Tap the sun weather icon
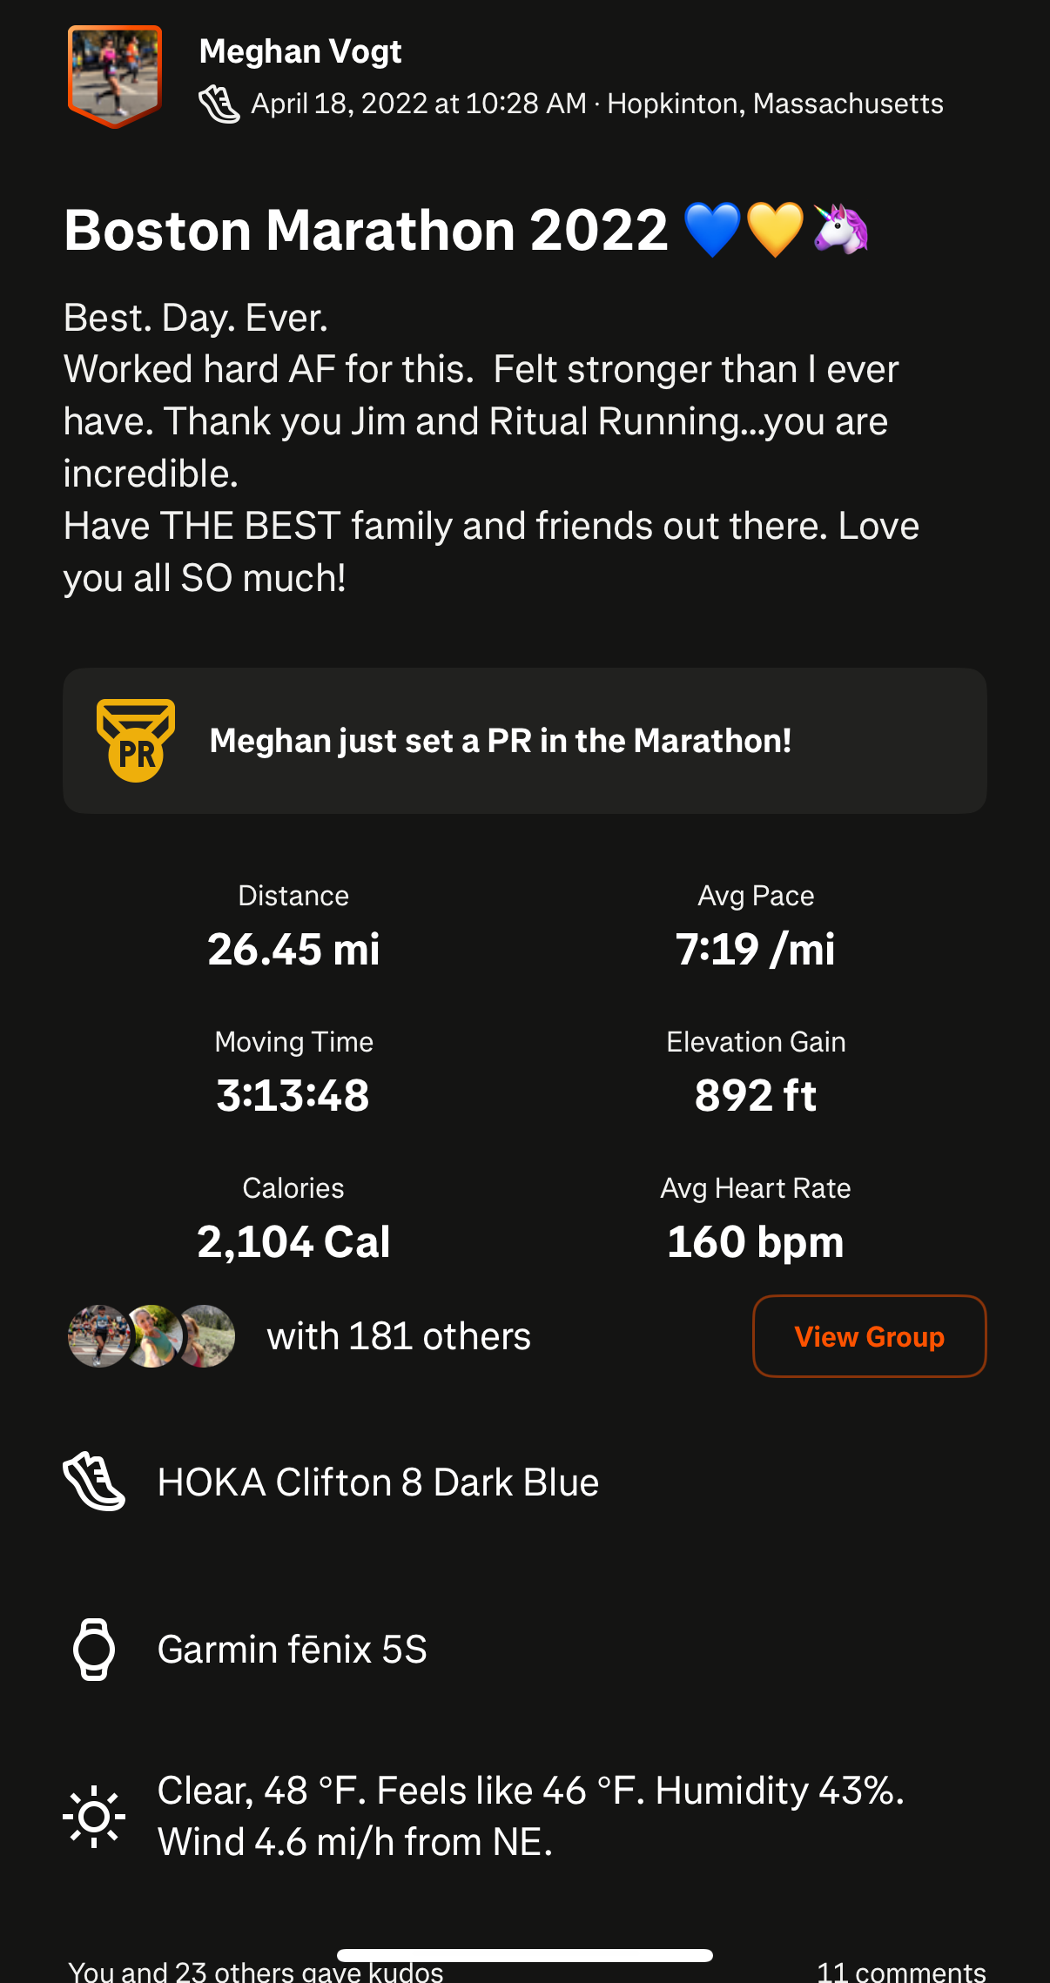The image size is (1050, 1983). coord(94,1817)
